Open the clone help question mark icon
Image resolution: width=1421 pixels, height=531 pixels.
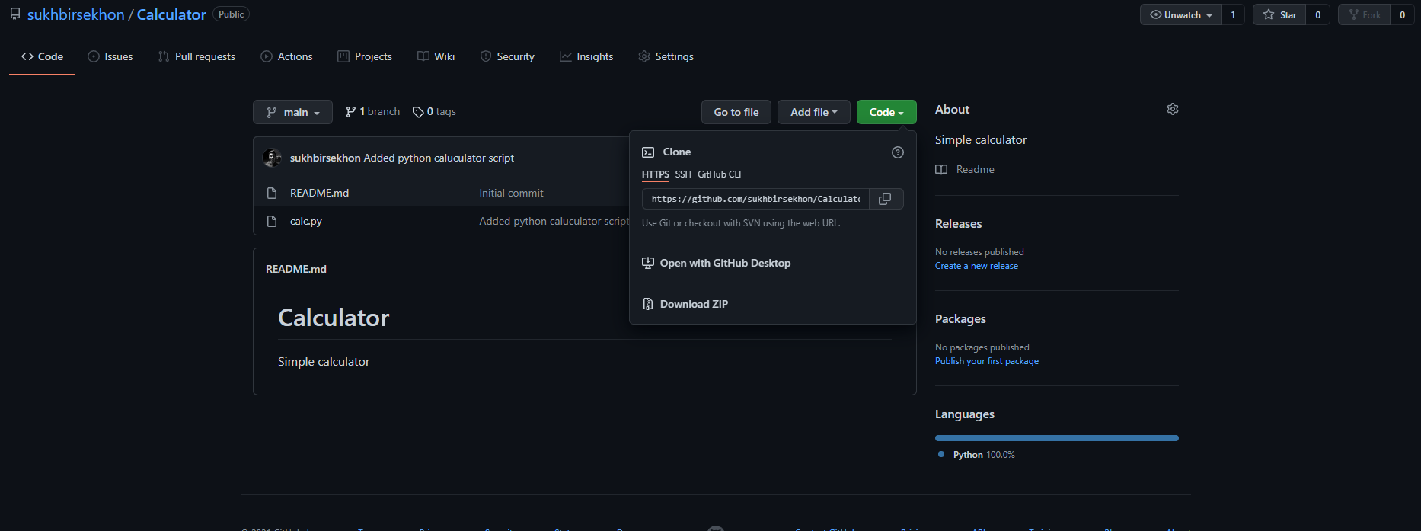pyautogui.click(x=898, y=152)
